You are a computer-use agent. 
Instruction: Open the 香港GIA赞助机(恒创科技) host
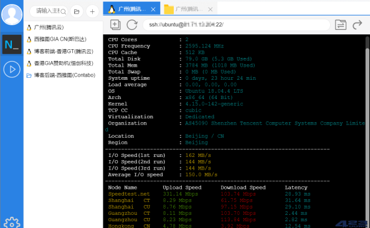click(64, 64)
